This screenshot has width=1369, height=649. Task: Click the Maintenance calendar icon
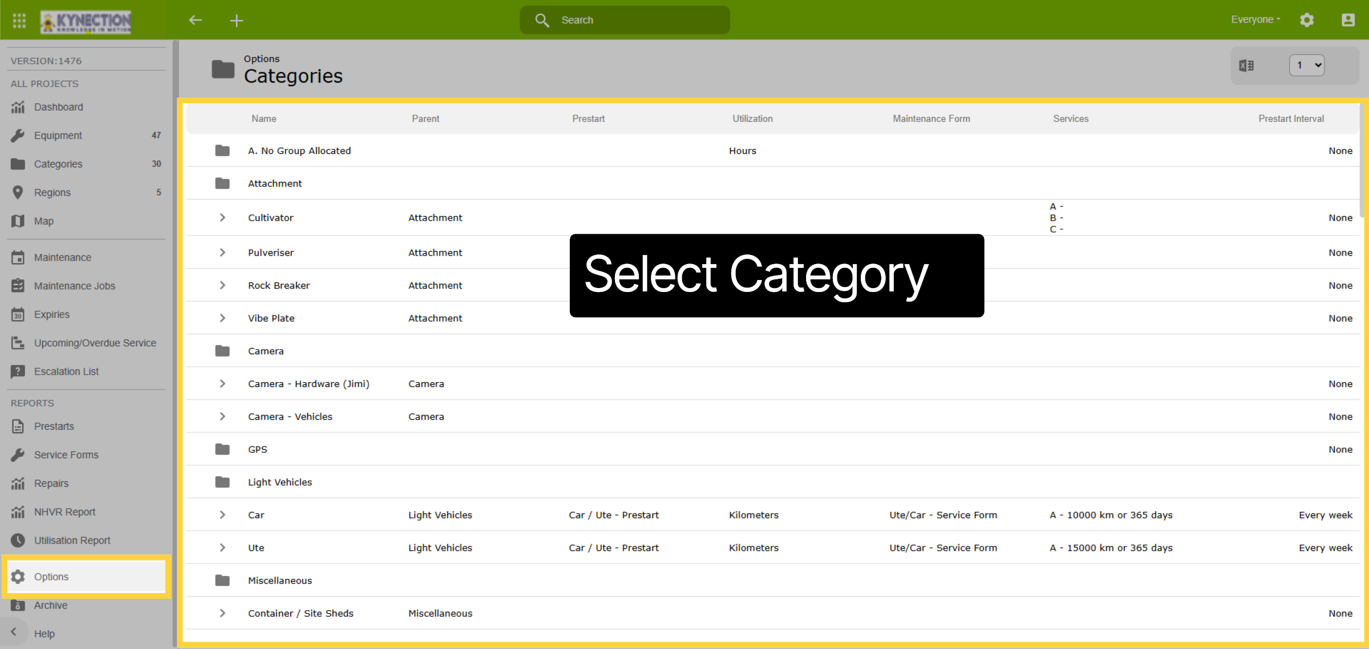[x=18, y=258]
